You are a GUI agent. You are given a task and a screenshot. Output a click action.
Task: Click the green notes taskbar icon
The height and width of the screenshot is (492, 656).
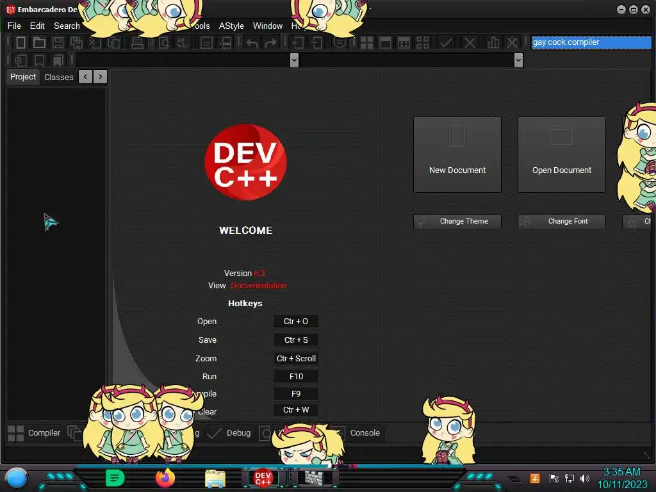[x=115, y=478]
